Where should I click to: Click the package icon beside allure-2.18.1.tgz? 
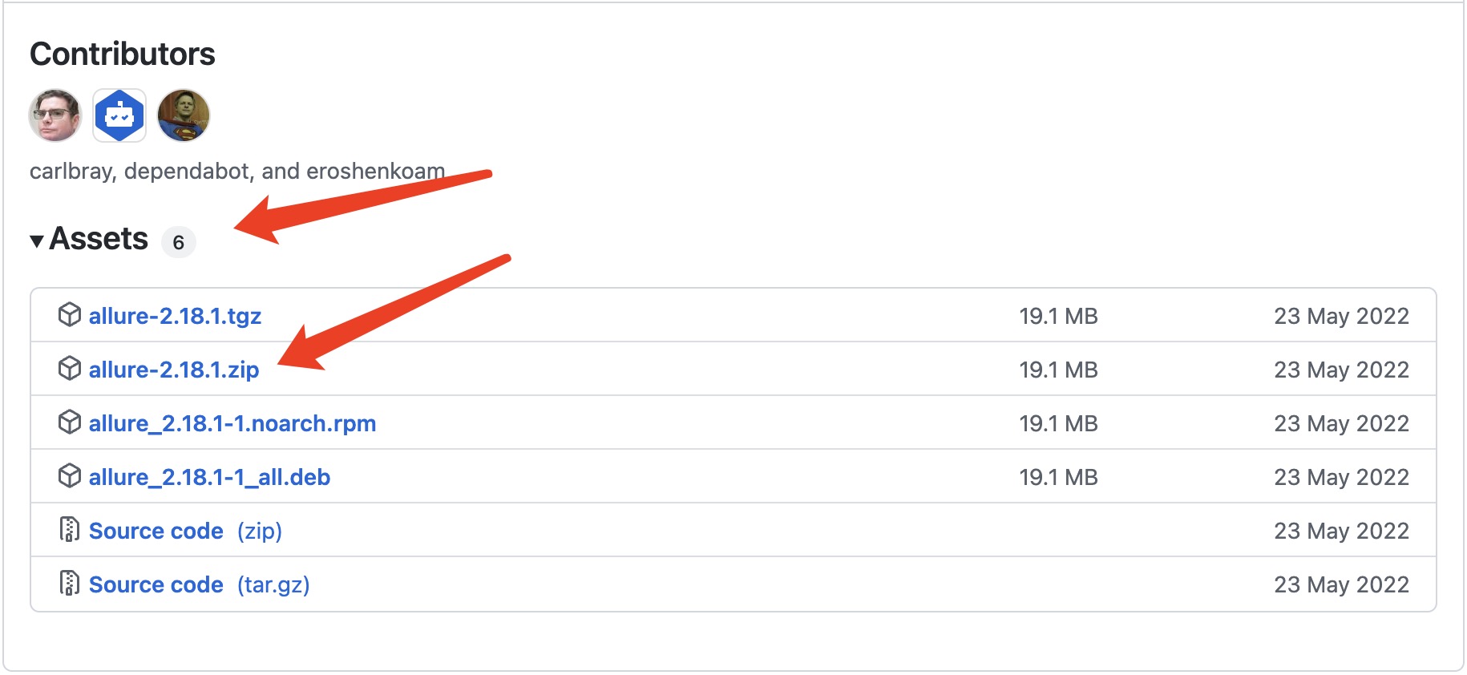(x=70, y=315)
